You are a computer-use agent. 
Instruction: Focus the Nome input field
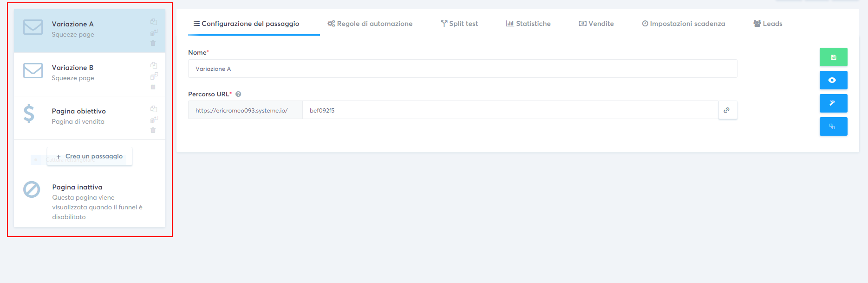click(463, 69)
